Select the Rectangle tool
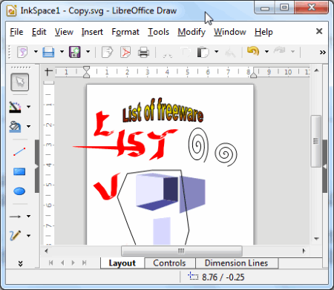 (19, 171)
